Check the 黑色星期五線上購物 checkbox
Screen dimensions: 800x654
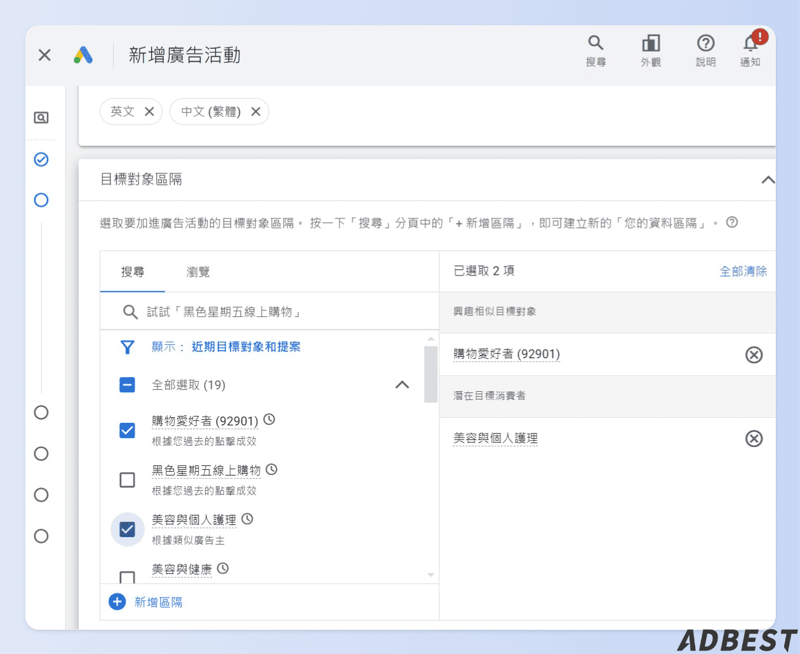click(127, 479)
